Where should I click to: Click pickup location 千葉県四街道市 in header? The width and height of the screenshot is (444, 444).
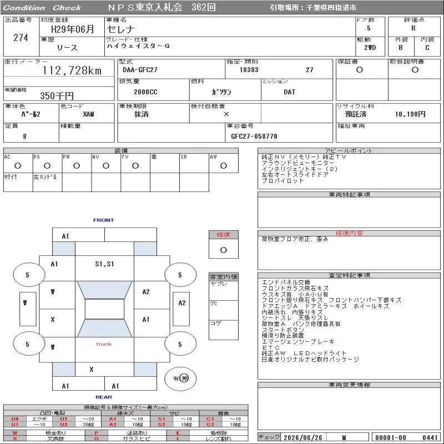click(331, 8)
